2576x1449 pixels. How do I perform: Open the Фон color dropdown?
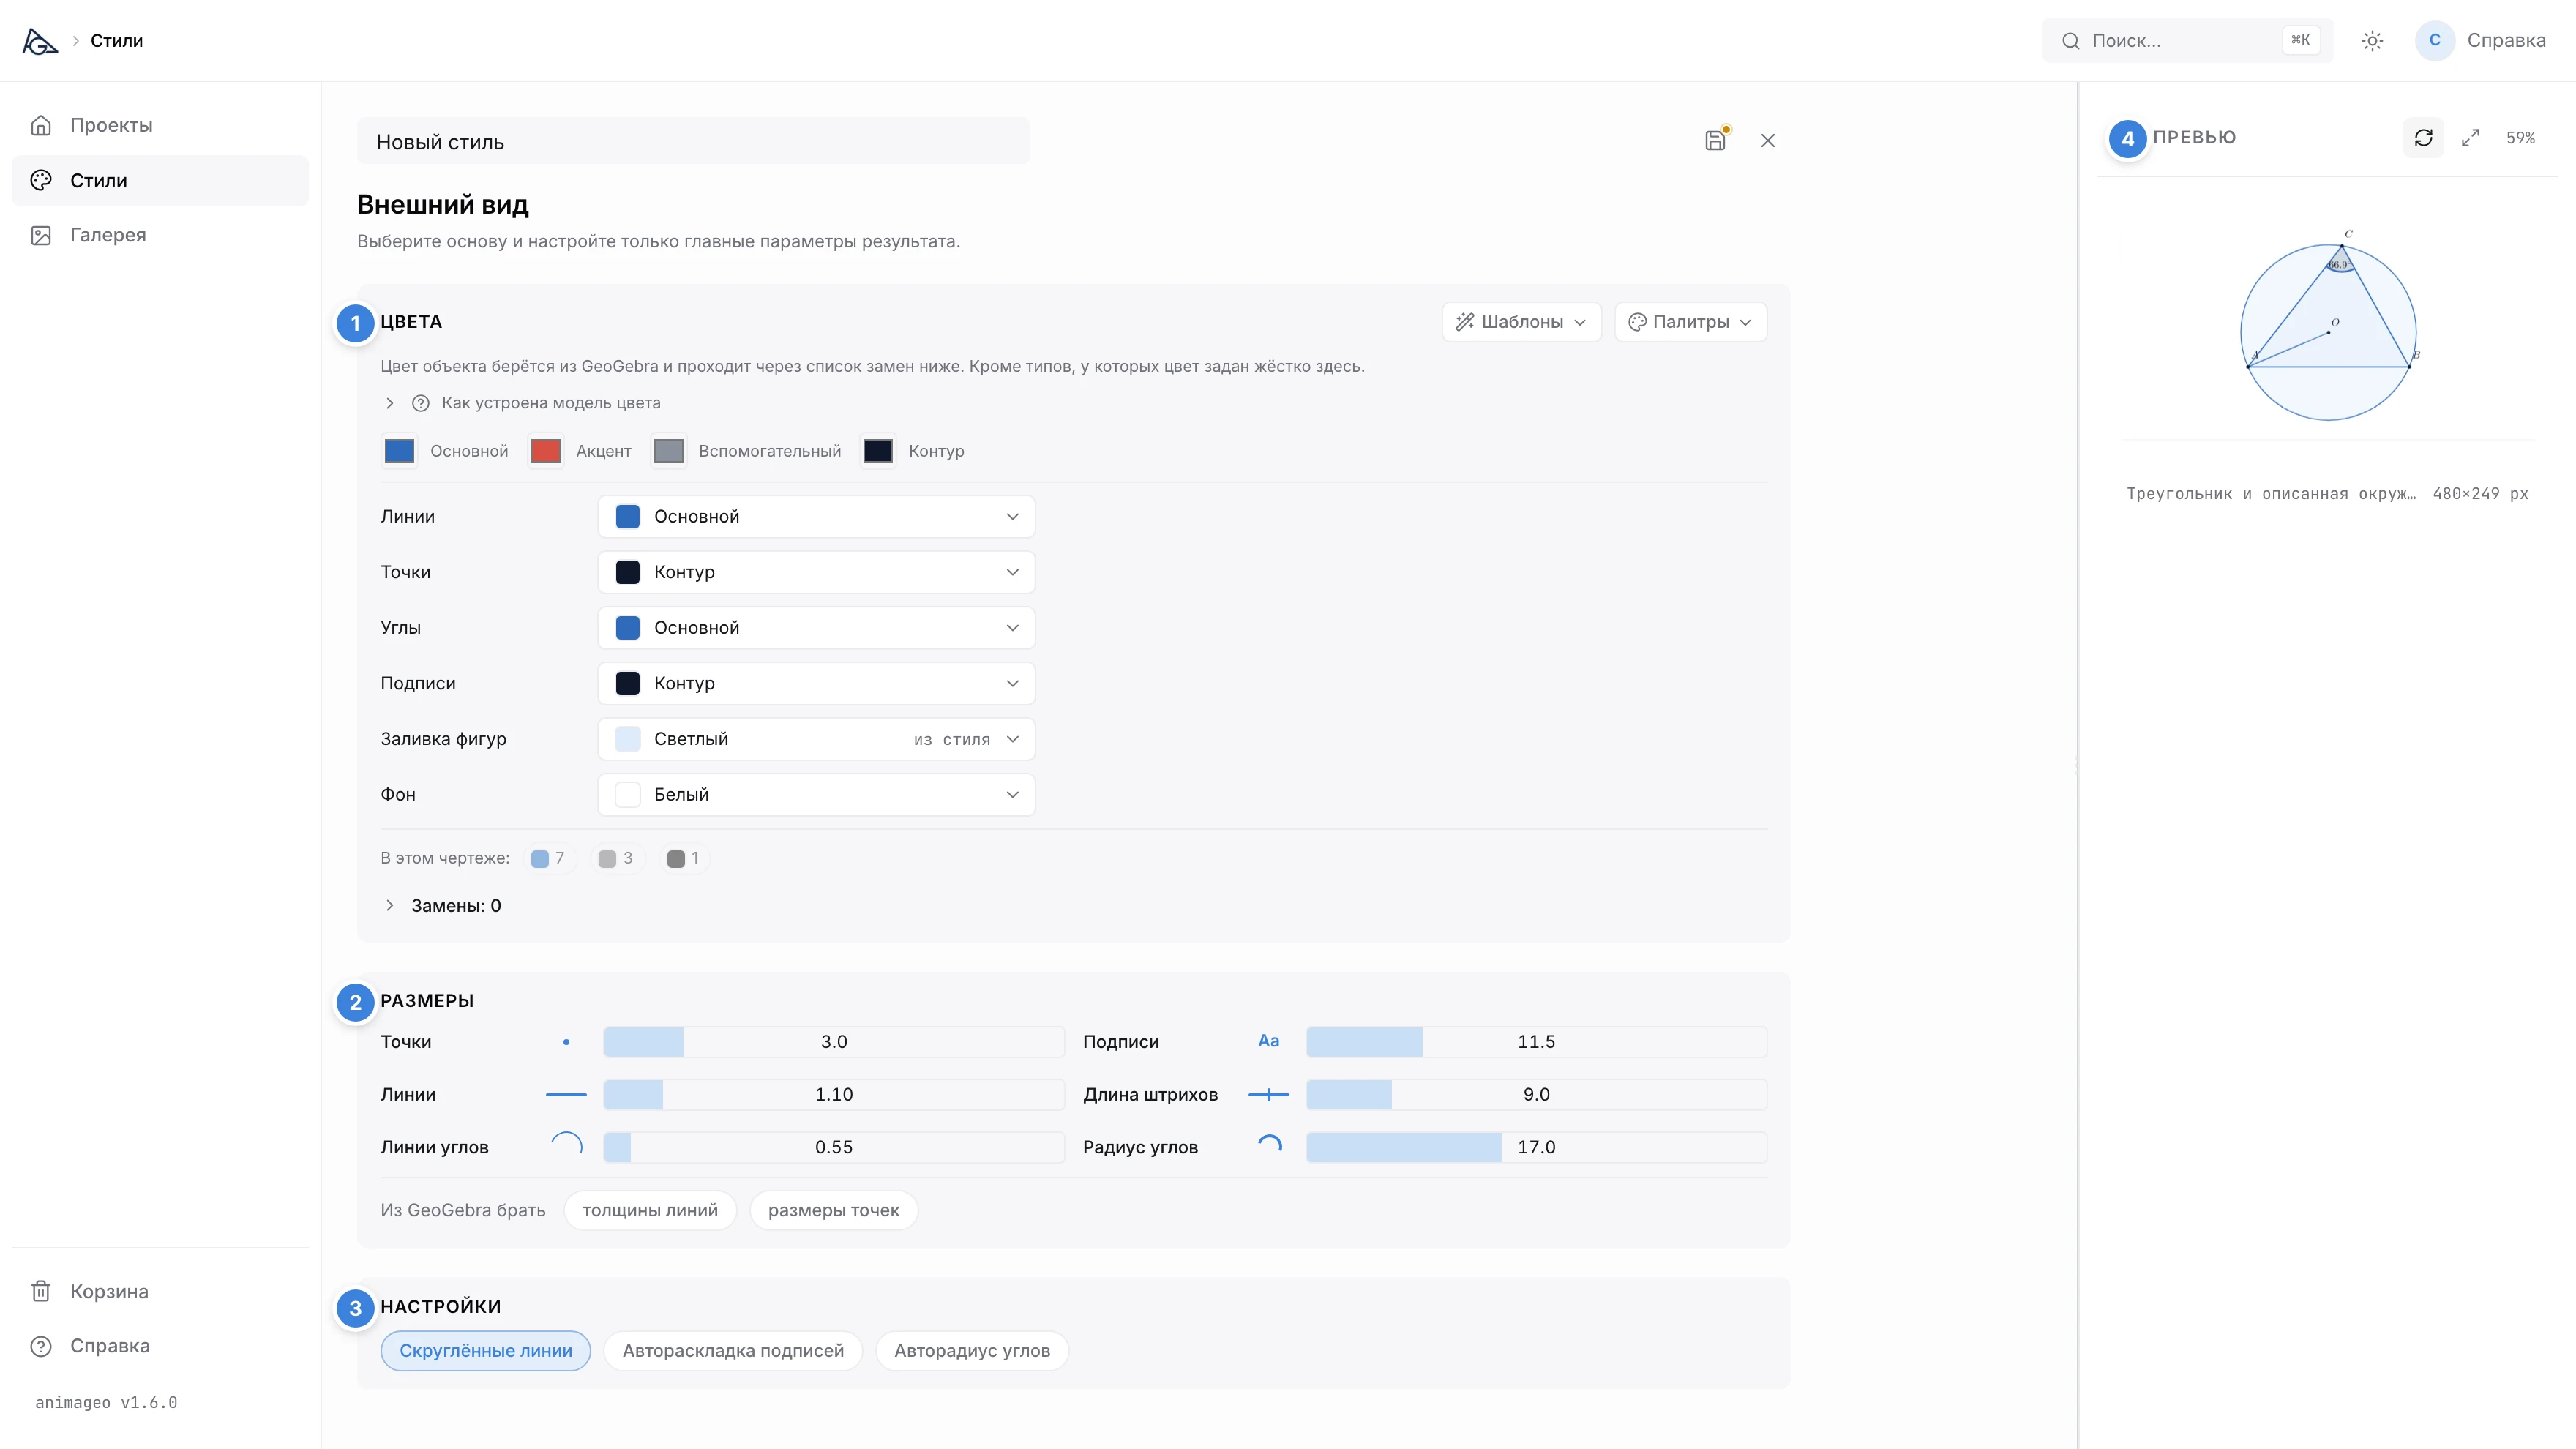point(816,794)
